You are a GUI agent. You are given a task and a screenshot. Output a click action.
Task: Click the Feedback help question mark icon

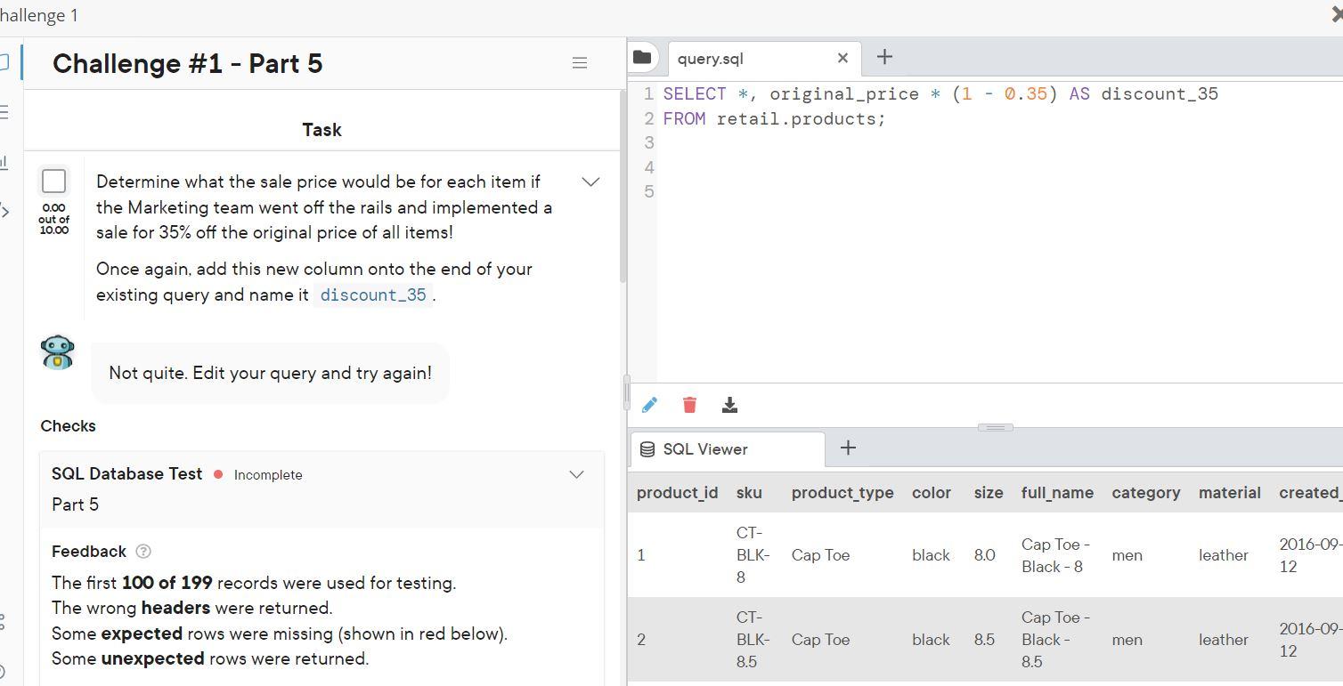142,552
